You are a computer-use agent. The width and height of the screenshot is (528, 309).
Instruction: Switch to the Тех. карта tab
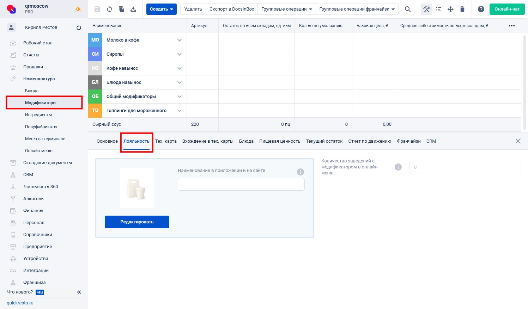tap(166, 141)
